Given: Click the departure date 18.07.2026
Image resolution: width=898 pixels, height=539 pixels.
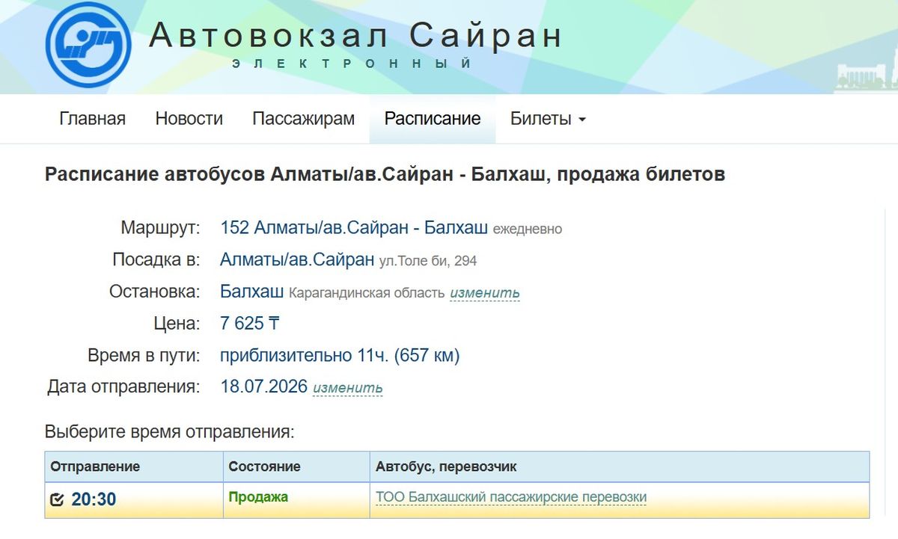Looking at the screenshot, I should pos(264,387).
